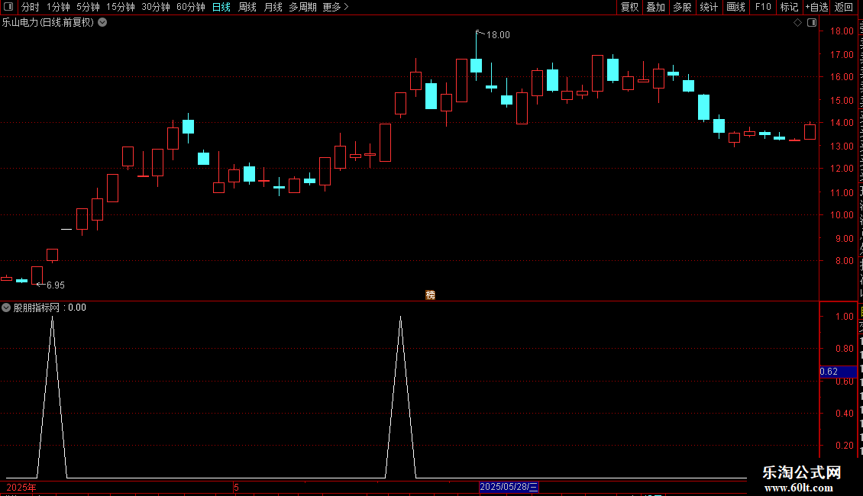Viewport: 863px width, 496px height.
Task: Click the panel layout icon at top-left
Action: click(8, 7)
